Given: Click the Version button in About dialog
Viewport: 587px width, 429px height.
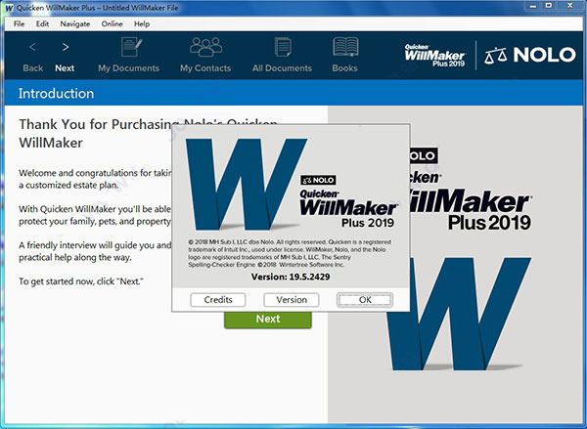Looking at the screenshot, I should pyautogui.click(x=292, y=300).
